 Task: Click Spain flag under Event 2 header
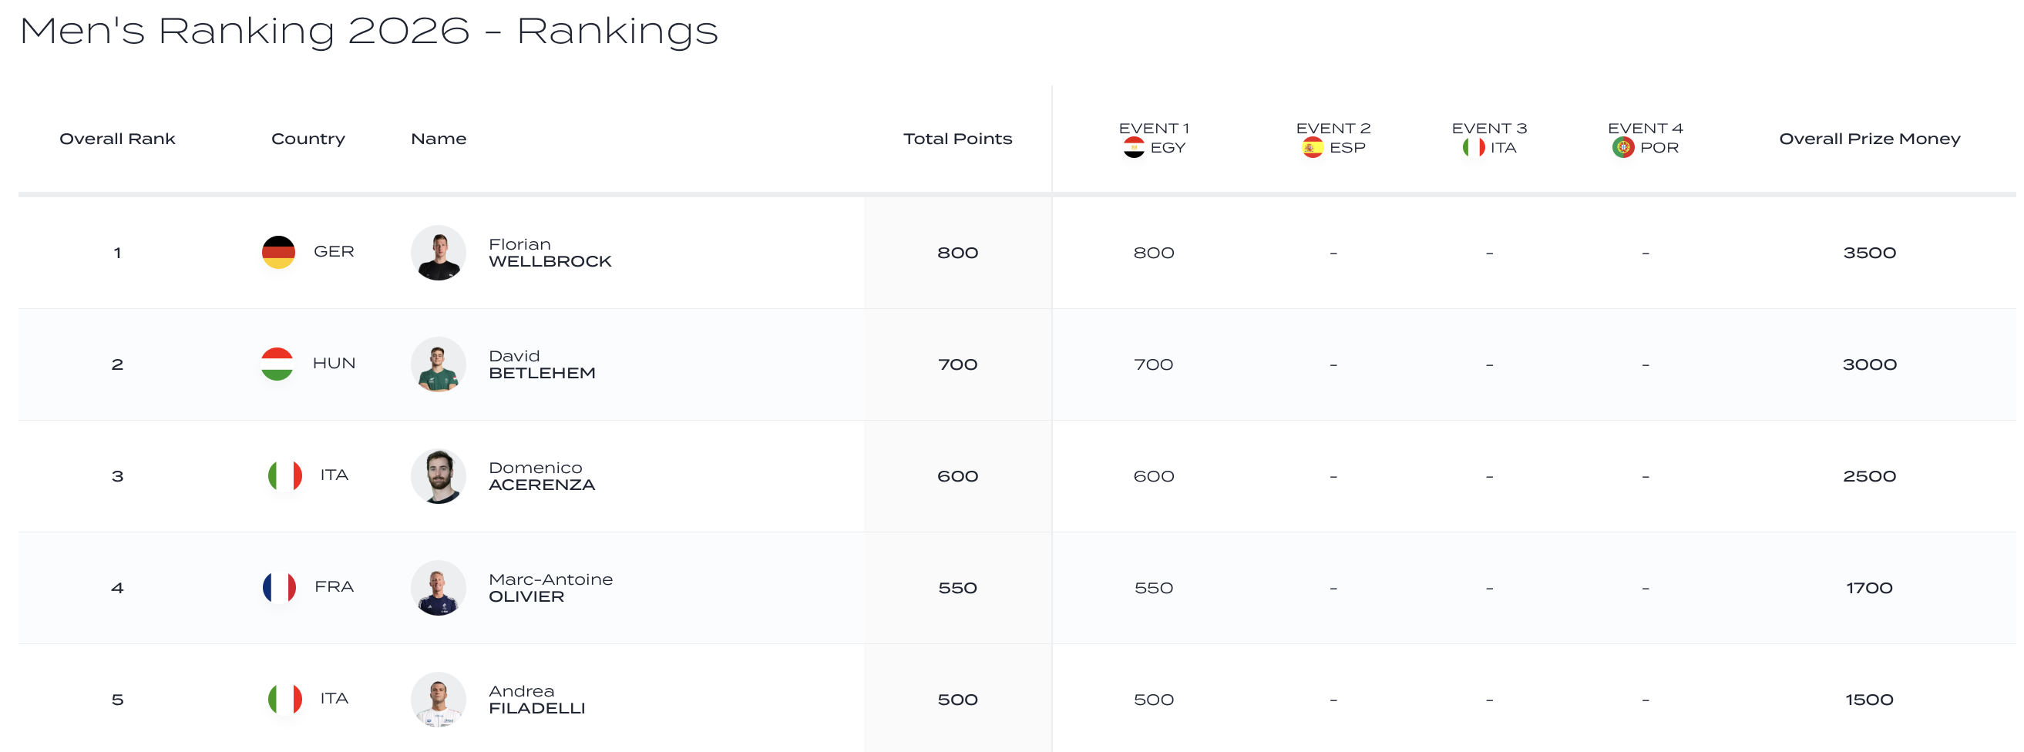[x=1312, y=148]
